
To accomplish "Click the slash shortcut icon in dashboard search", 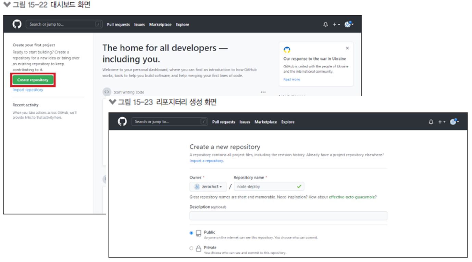I will click(x=98, y=24).
